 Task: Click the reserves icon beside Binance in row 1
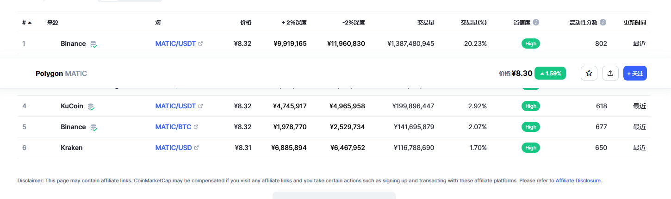tap(94, 44)
